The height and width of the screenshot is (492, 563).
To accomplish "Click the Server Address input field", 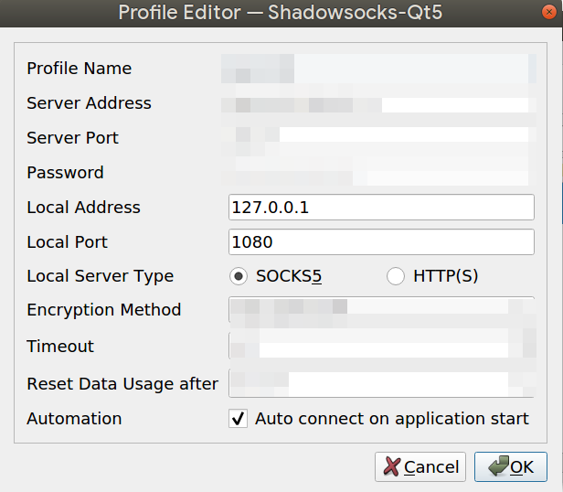I will 381,103.
